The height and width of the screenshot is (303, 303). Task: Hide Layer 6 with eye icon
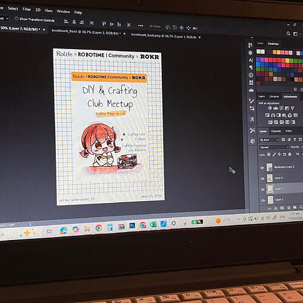(262, 179)
